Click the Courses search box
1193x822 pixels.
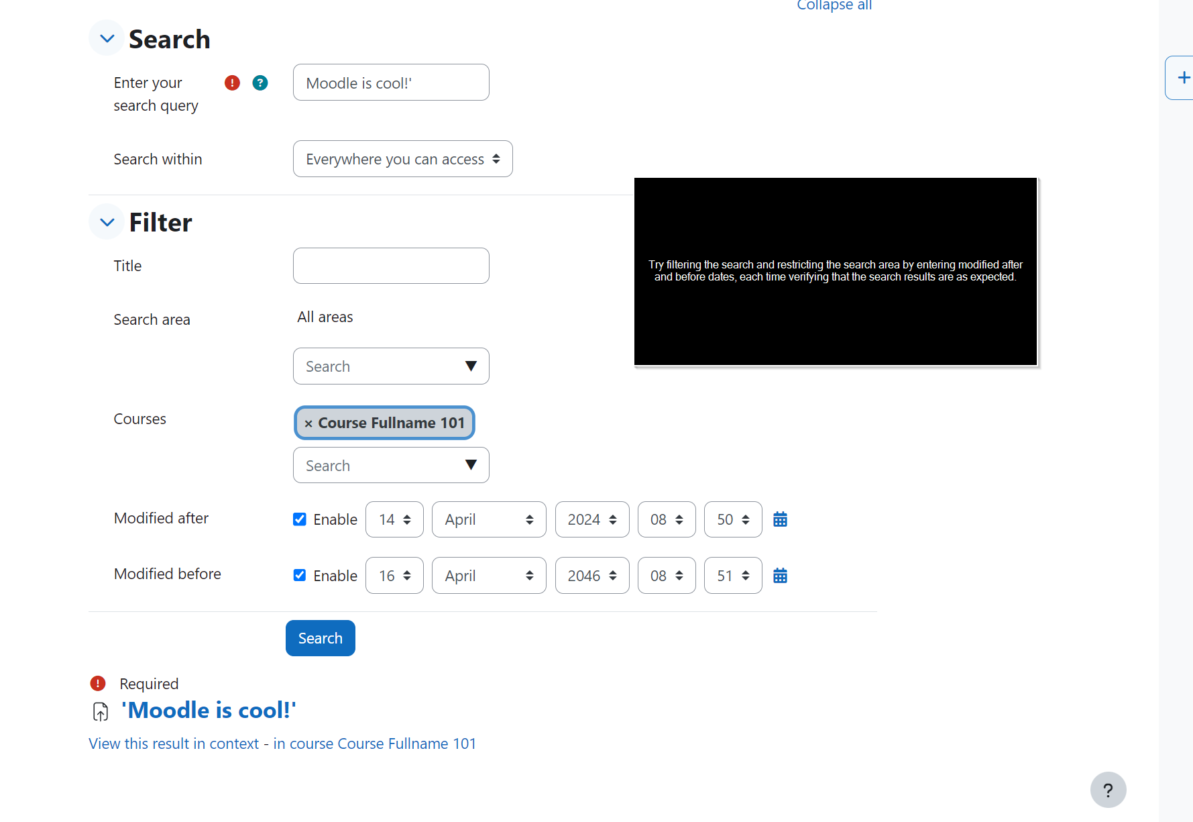(391, 465)
